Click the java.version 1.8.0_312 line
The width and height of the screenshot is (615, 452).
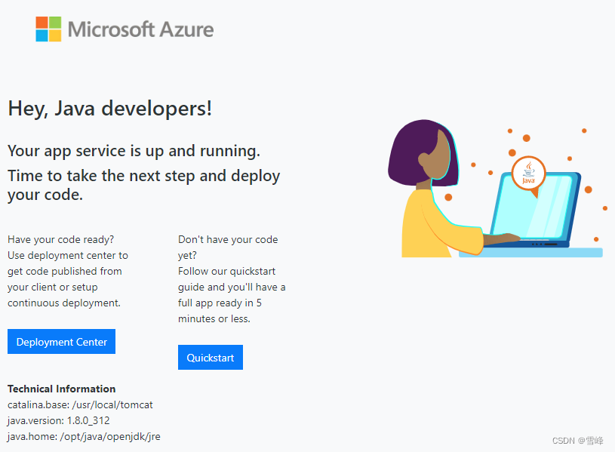[x=58, y=420]
